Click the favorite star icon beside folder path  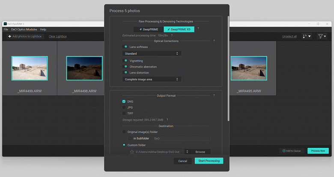click(132, 152)
